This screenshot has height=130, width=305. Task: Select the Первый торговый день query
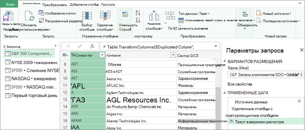coord(31,96)
